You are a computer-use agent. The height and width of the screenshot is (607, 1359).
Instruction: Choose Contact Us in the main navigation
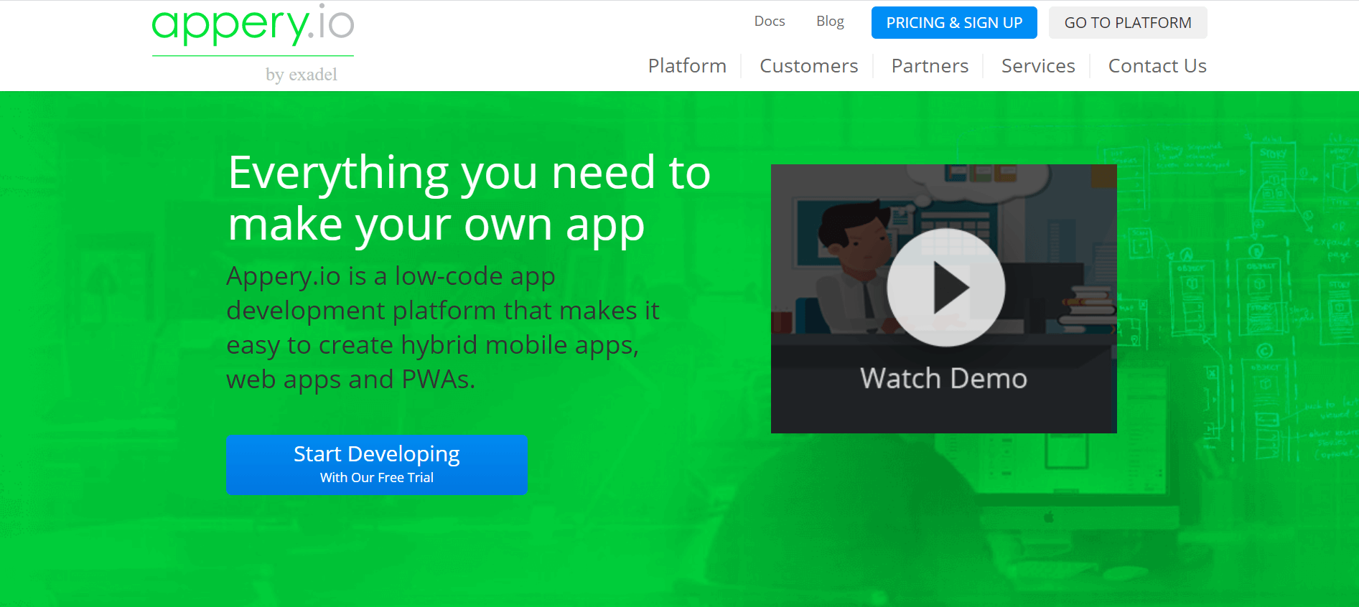(1157, 66)
